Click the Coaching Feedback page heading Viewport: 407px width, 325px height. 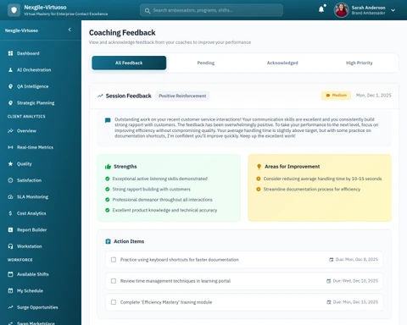click(x=122, y=33)
